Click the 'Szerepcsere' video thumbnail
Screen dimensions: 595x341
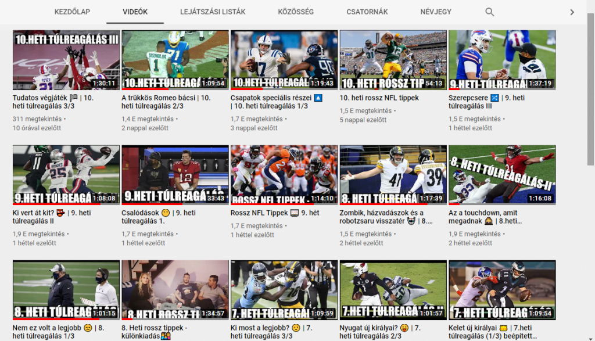pyautogui.click(x=502, y=60)
